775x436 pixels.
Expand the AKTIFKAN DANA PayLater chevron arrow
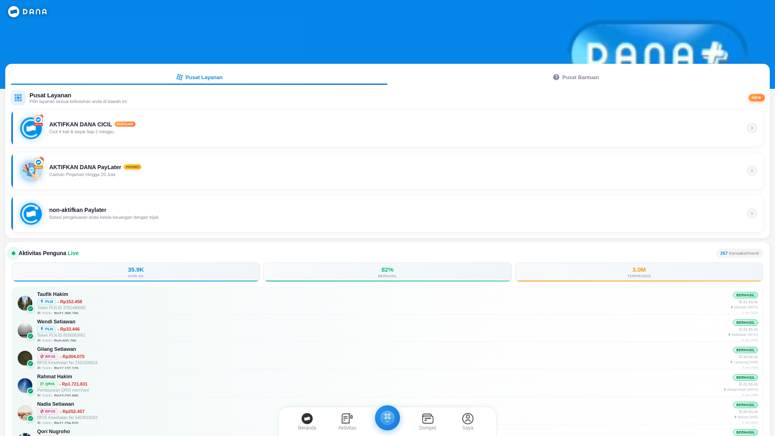click(752, 171)
